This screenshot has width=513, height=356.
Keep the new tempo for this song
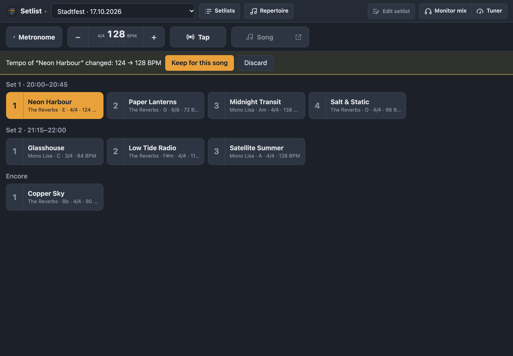click(x=199, y=63)
